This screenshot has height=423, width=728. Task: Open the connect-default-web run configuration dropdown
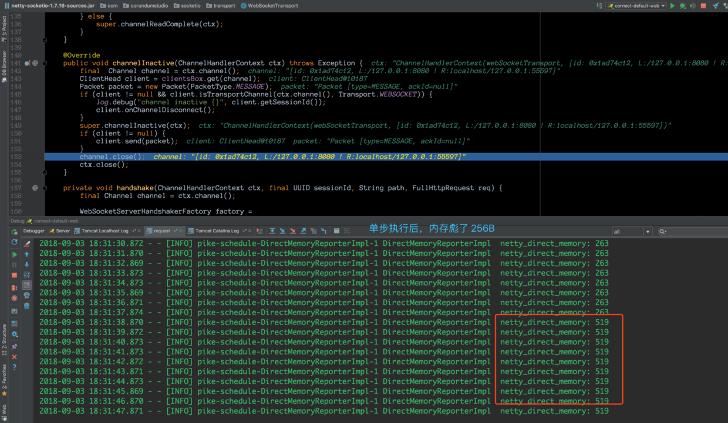637,6
